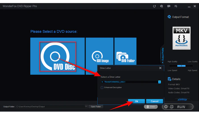This screenshot has width=199, height=115.
Task: Click the MKV Matroska output format icon
Action: [181, 38]
